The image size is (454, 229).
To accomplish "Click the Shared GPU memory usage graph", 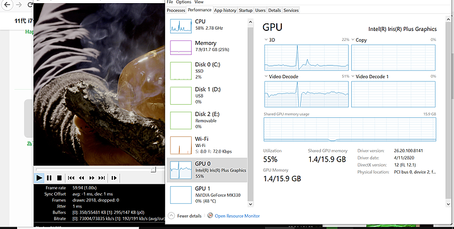I will click(350, 129).
